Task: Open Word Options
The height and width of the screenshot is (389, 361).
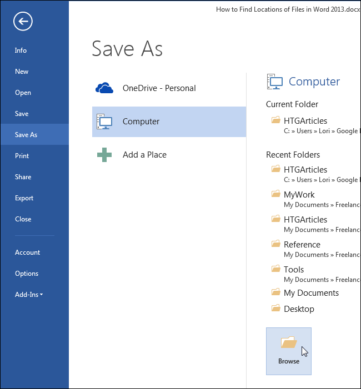Action: coord(27,274)
